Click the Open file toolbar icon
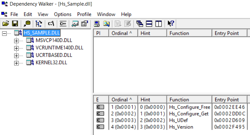This screenshot has height=135, width=250. 6,24
